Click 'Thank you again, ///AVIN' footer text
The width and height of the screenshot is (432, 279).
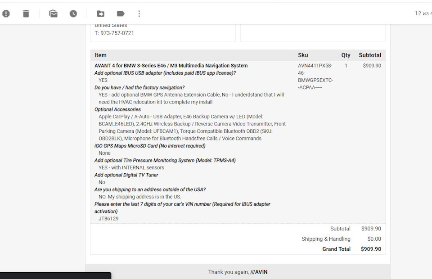(x=238, y=272)
